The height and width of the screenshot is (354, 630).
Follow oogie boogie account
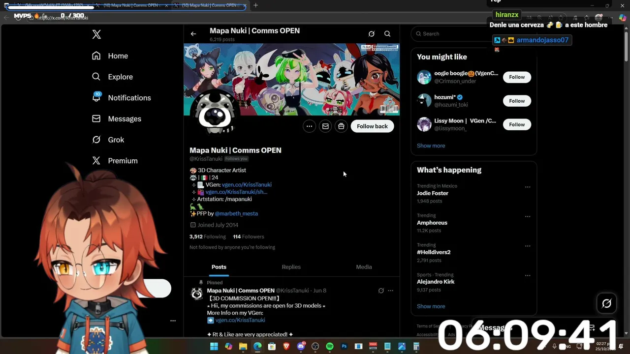pos(517,77)
